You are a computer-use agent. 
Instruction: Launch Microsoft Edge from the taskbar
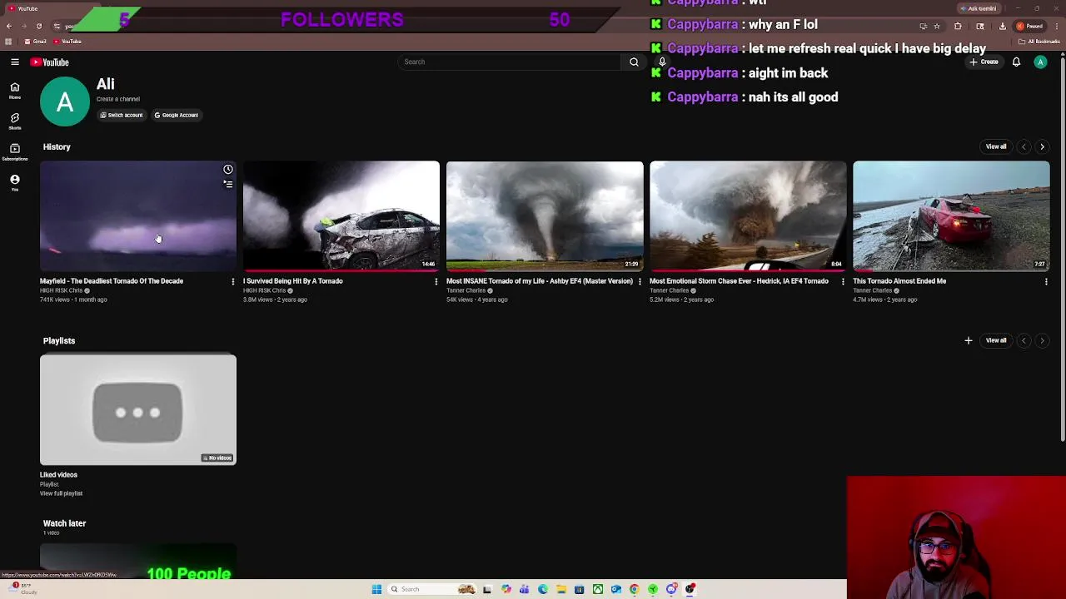(x=542, y=589)
